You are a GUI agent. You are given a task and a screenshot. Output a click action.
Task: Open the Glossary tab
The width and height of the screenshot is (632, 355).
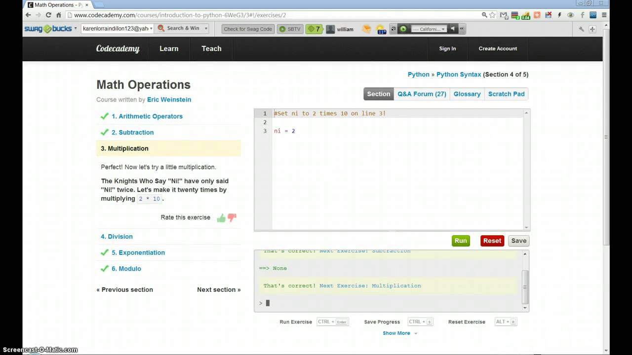pos(467,94)
